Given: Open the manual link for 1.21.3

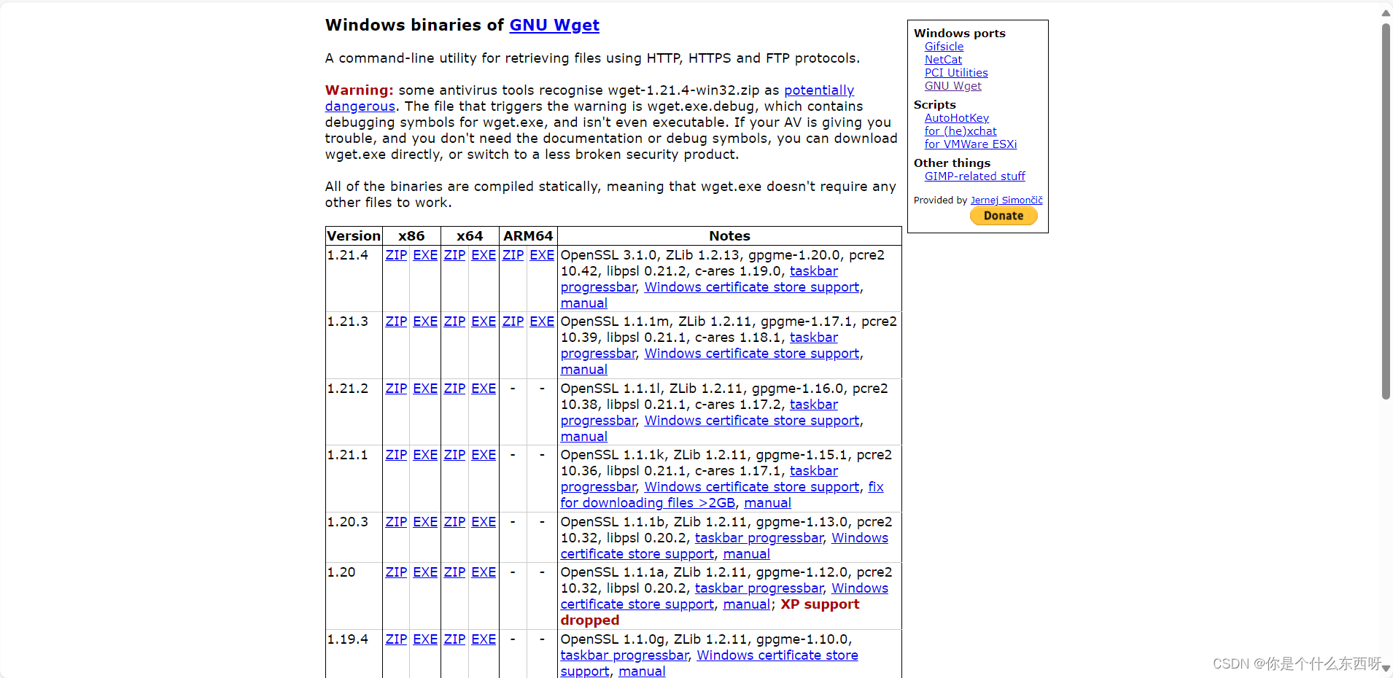Looking at the screenshot, I should 584,370.
